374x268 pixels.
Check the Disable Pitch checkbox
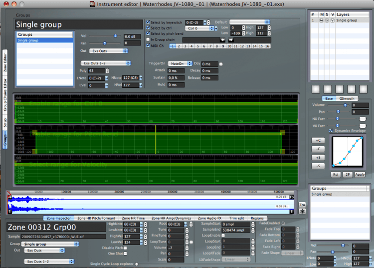pyautogui.click(x=126, y=248)
